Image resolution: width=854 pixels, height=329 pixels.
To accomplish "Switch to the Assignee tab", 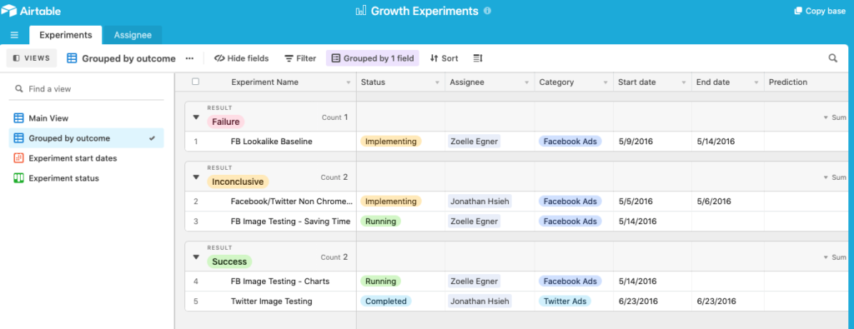I will tap(133, 35).
